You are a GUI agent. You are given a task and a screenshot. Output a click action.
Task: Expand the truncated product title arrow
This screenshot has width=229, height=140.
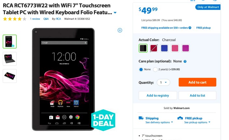(x=115, y=13)
